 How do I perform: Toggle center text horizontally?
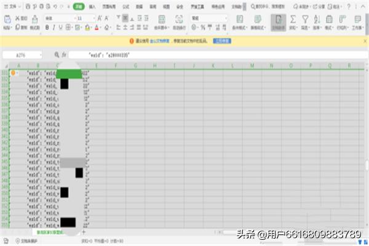click(125, 27)
